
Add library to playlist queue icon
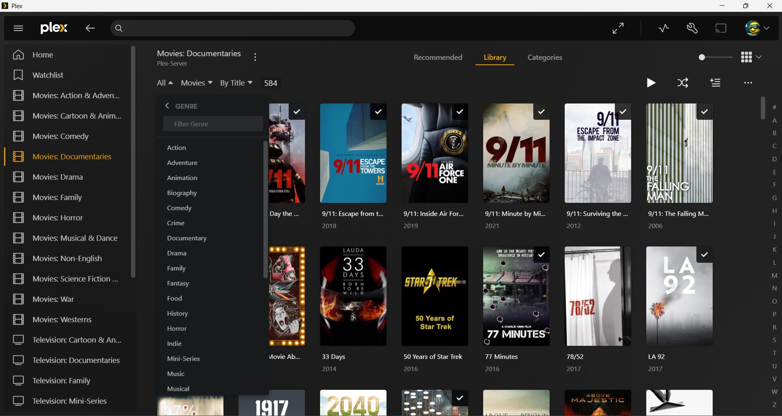715,83
